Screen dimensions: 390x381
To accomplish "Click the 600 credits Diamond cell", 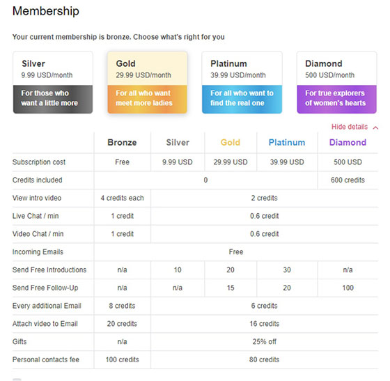I will coord(348,180).
